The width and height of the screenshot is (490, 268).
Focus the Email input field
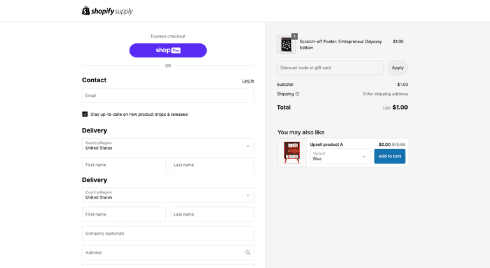[168, 95]
